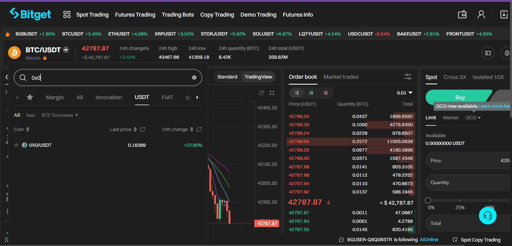Refresh the chart
The image size is (512, 246).
pyautogui.click(x=262, y=93)
